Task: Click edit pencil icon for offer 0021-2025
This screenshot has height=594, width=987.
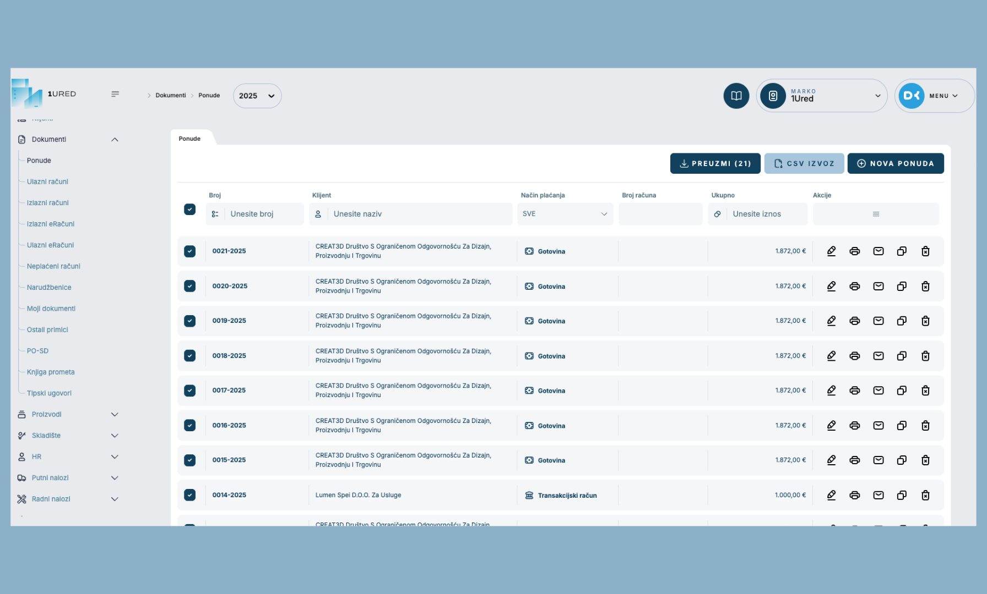Action: point(831,251)
